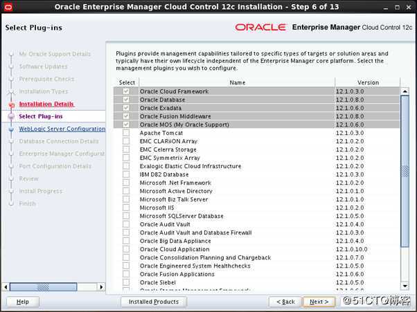Click the plug-in list scroll up arrow
This screenshot has height=312, width=417.
click(405, 91)
